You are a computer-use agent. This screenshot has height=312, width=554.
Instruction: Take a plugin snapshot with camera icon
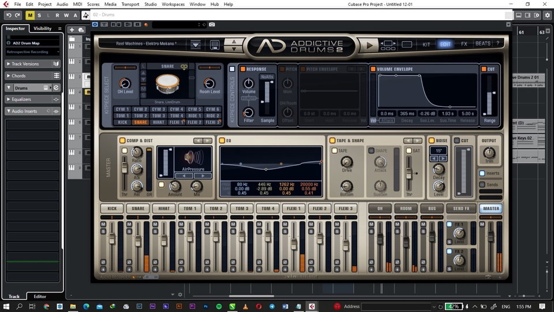[x=212, y=24]
